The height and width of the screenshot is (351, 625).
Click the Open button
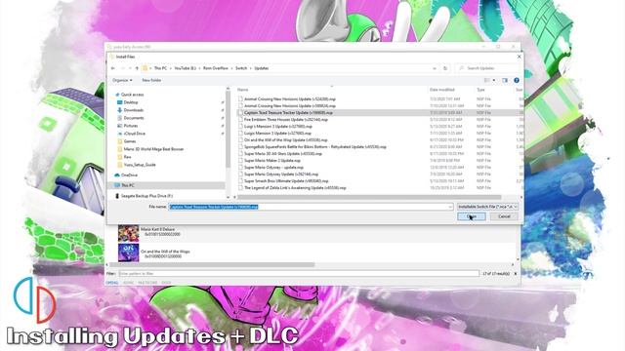tap(471, 216)
